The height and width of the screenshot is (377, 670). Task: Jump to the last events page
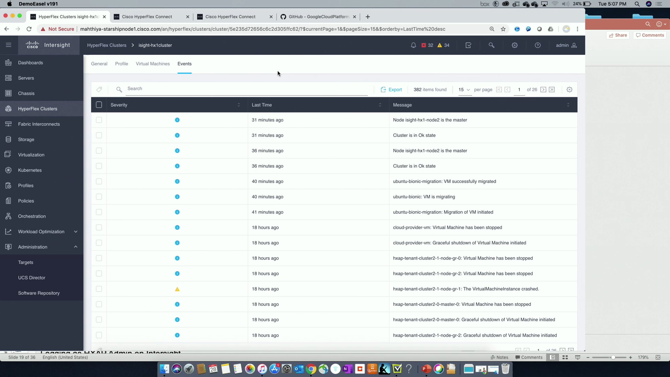point(552,90)
